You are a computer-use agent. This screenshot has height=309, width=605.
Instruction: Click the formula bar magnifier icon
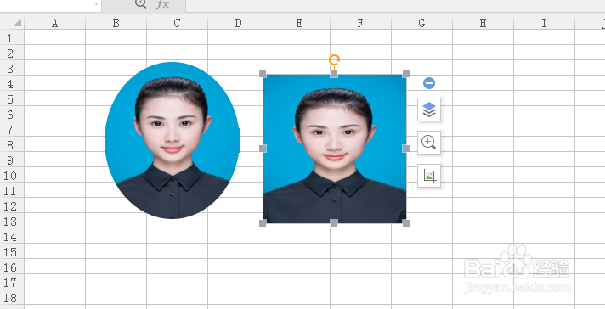click(141, 4)
